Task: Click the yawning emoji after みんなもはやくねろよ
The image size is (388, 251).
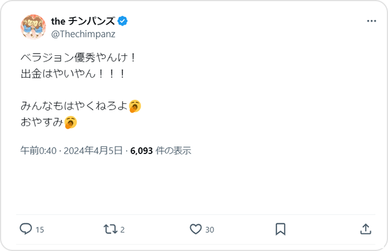Action: coord(135,106)
